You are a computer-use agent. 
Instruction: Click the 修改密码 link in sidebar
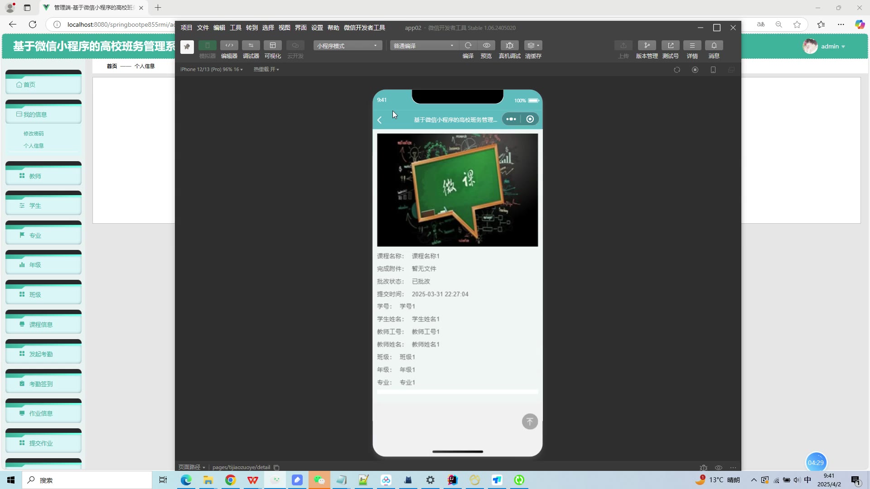coord(34,134)
